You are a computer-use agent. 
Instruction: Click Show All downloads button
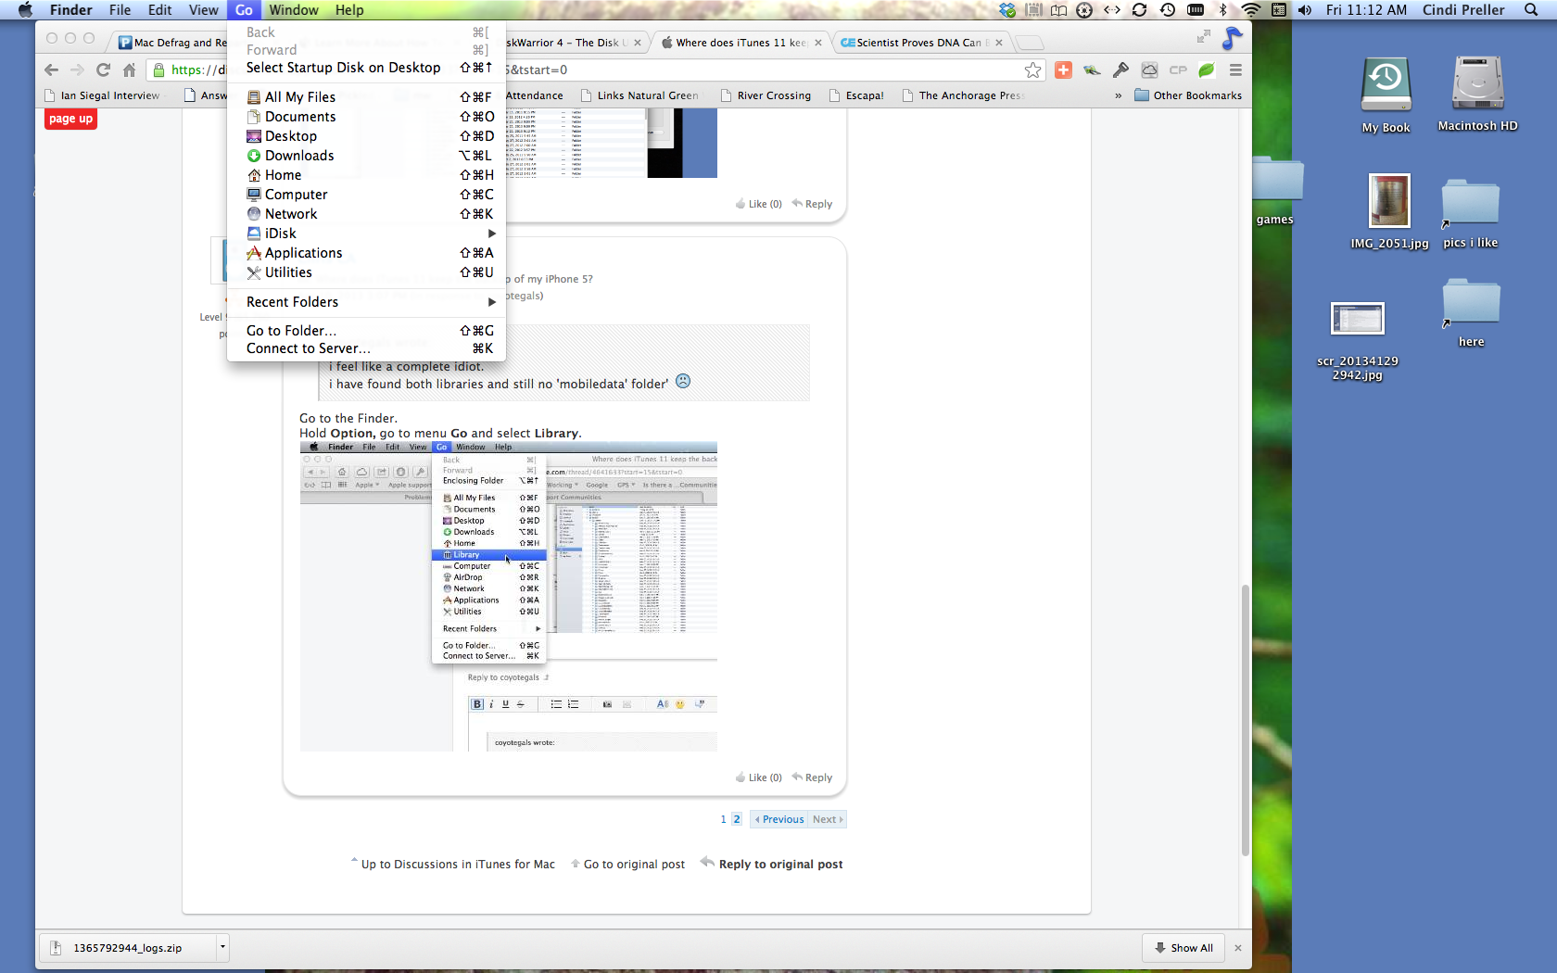coord(1184,948)
